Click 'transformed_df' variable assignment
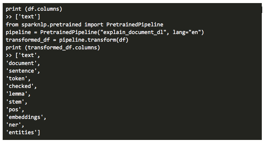 pyautogui.click(x=28, y=40)
